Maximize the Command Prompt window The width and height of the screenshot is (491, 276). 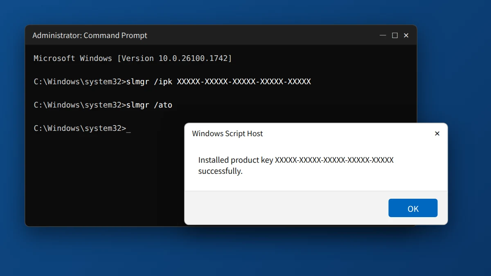tap(395, 36)
